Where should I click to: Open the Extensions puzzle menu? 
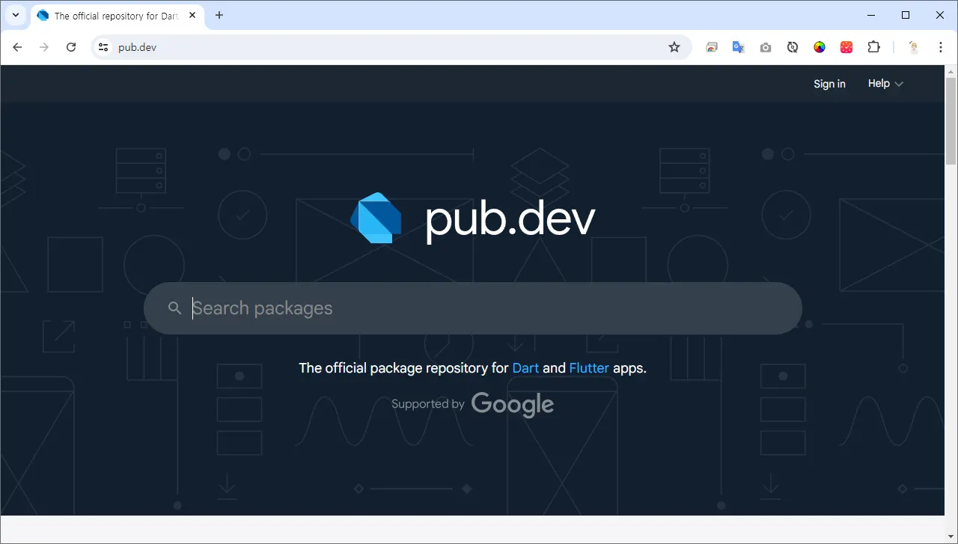873,47
